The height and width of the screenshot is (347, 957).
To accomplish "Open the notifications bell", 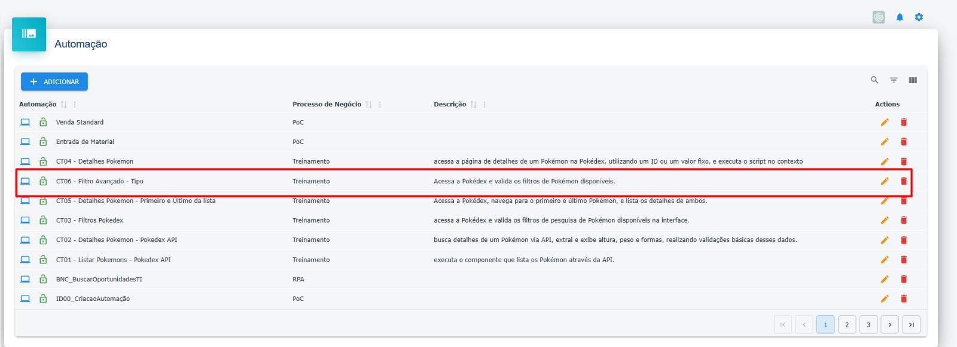I will (x=900, y=17).
